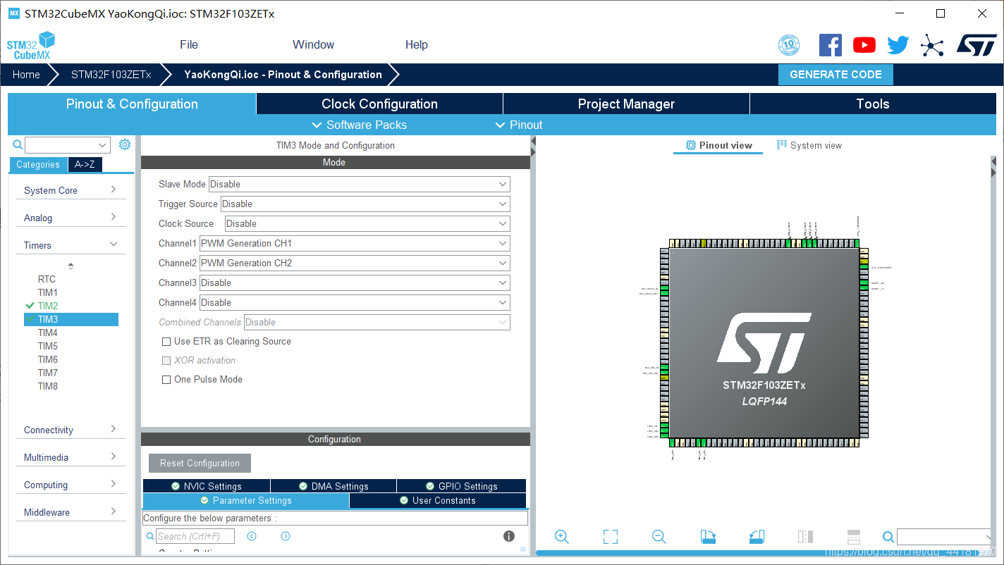Open the Facebook icon link
The image size is (1004, 565).
[830, 45]
